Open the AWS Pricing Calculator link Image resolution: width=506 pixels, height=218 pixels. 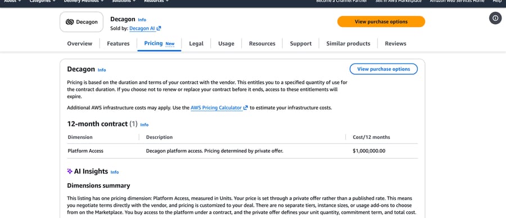pyautogui.click(x=216, y=108)
